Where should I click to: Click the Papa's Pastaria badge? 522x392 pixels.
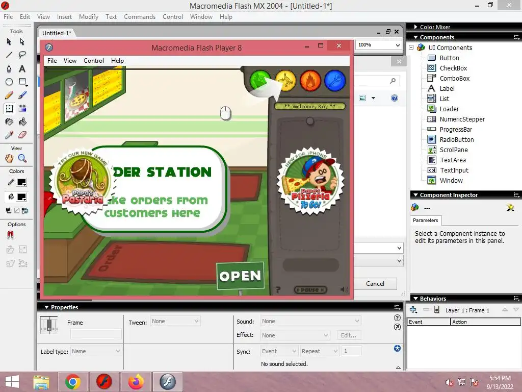(82, 181)
